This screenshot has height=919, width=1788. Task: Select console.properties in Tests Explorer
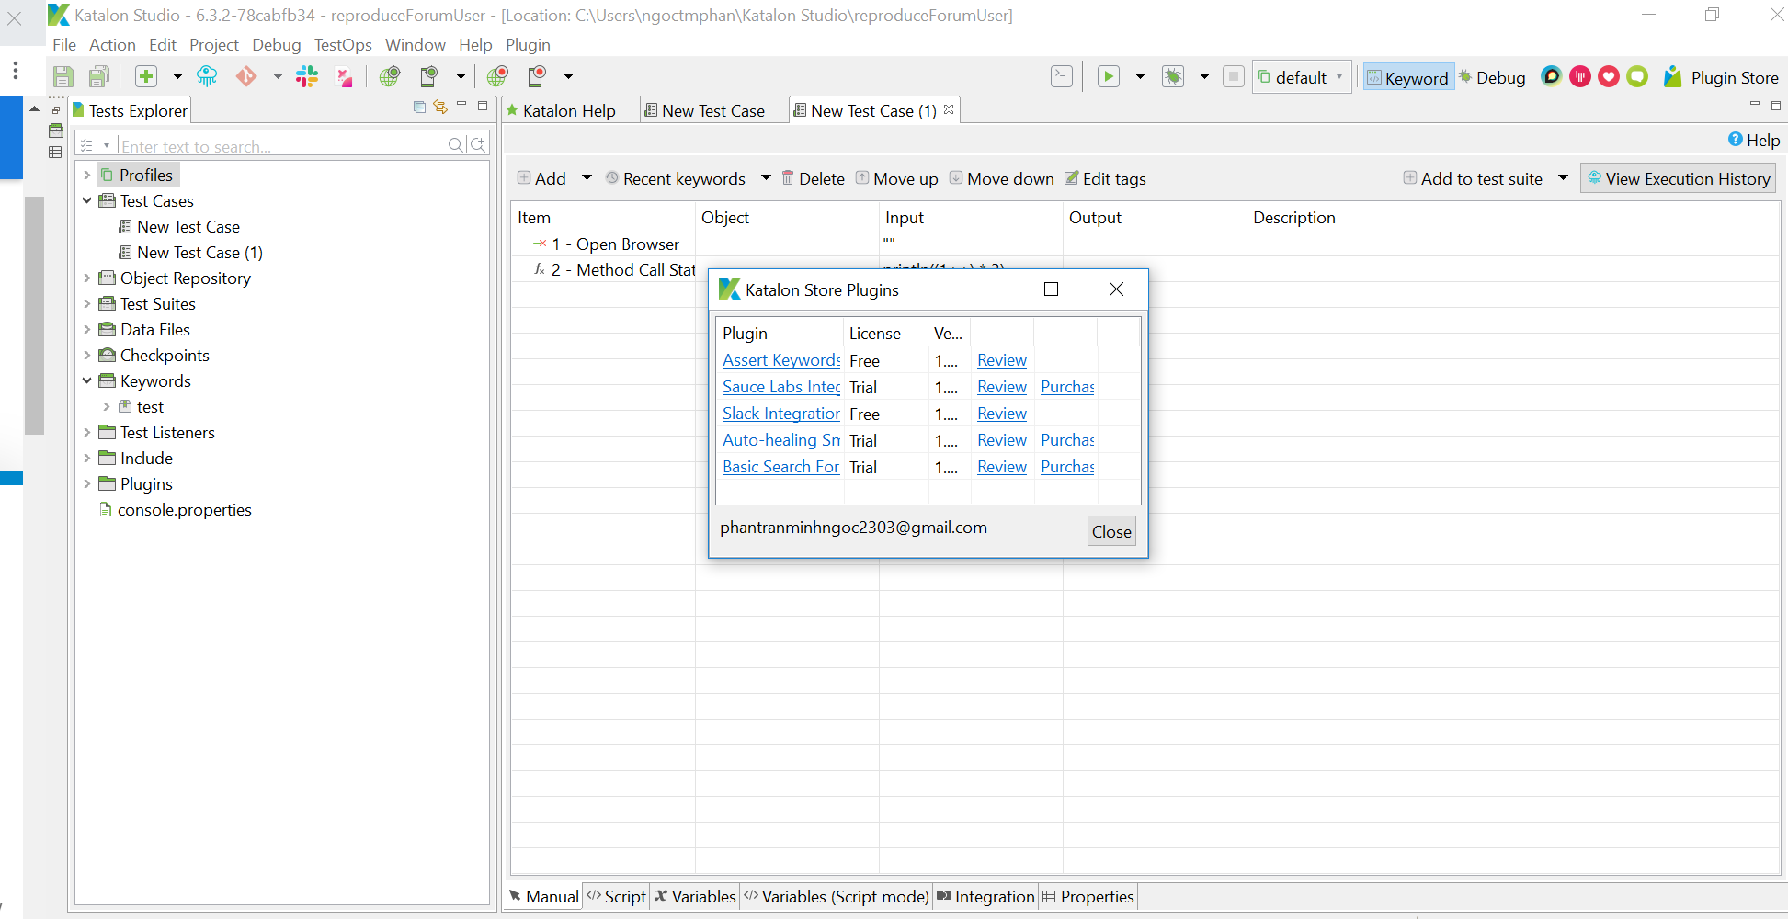pyautogui.click(x=175, y=509)
